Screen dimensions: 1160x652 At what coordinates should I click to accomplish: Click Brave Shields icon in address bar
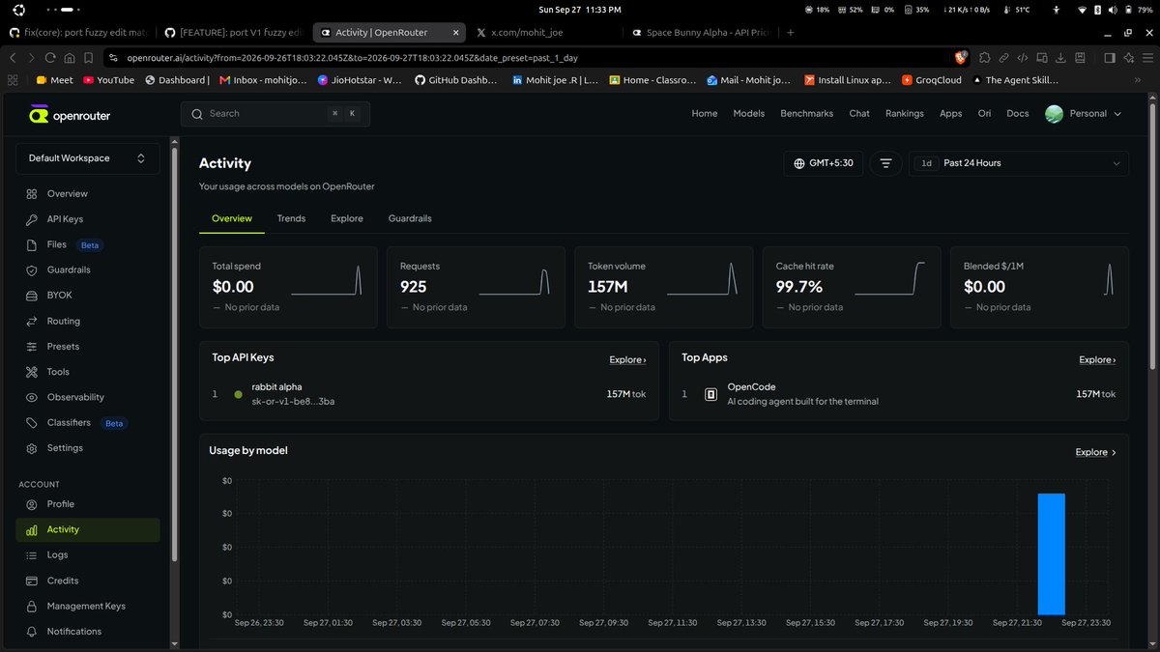(x=961, y=58)
